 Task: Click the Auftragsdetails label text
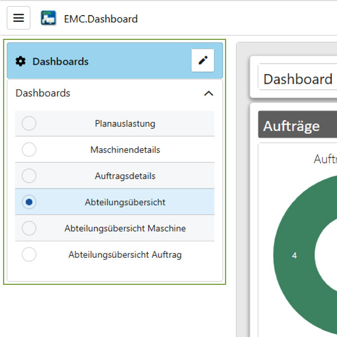pyautogui.click(x=125, y=176)
